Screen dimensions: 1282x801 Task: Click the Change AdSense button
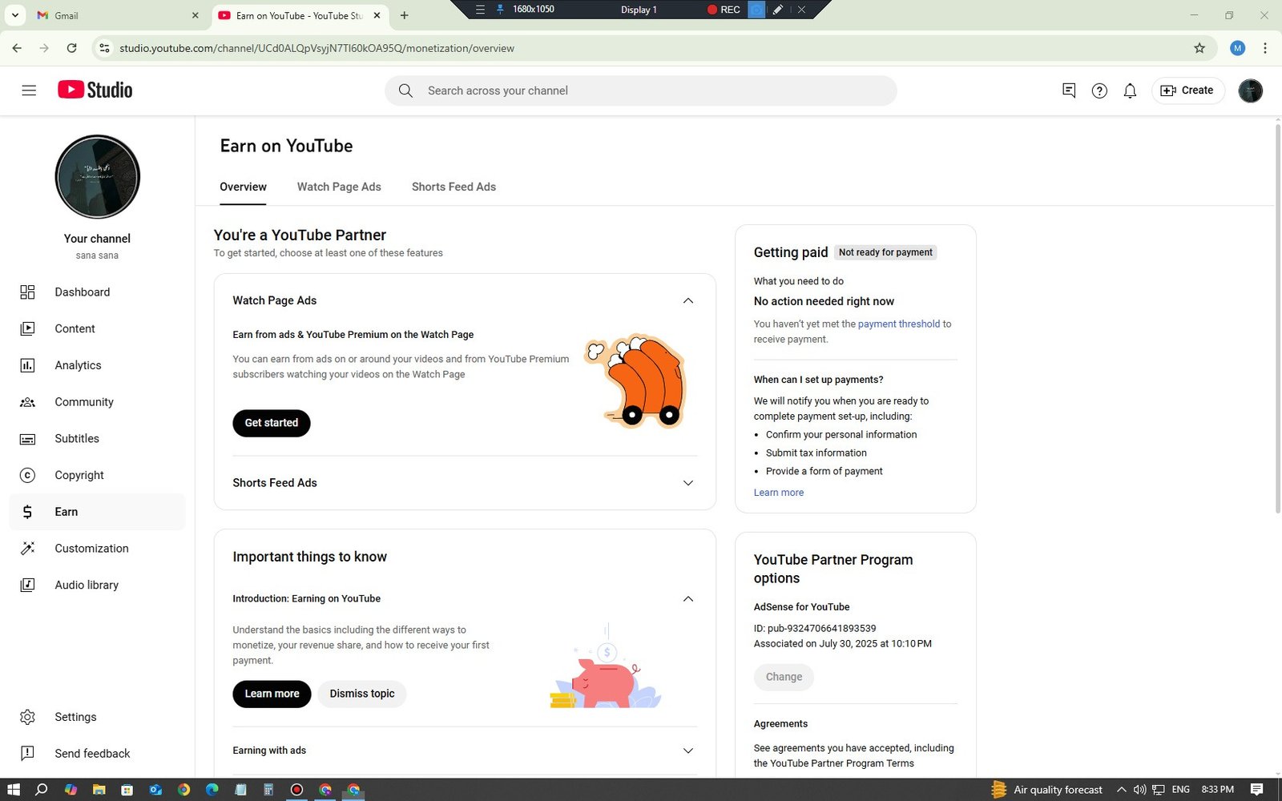click(x=784, y=677)
